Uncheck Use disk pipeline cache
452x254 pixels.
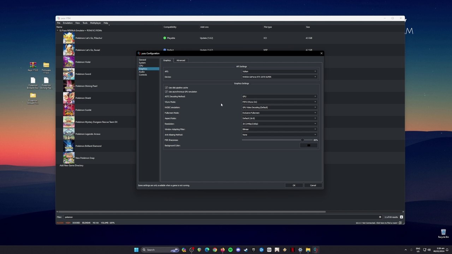166,87
